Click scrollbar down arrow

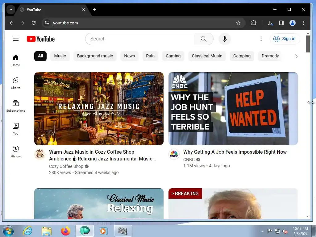(308, 216)
